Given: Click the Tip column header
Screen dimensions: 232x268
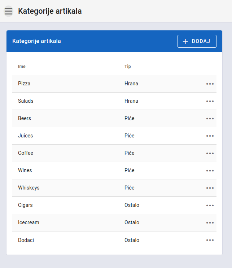Looking at the screenshot, I should pos(127,67).
